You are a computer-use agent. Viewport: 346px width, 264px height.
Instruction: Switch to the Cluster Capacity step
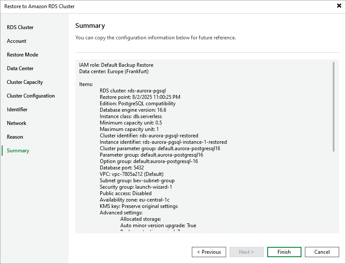(x=25, y=82)
